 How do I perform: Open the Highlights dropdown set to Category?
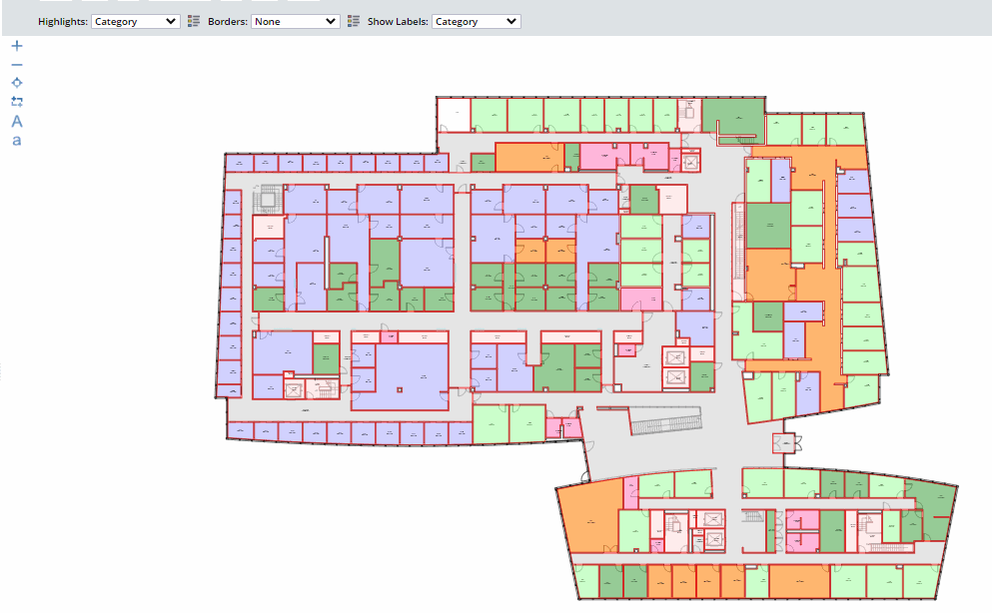coord(135,21)
